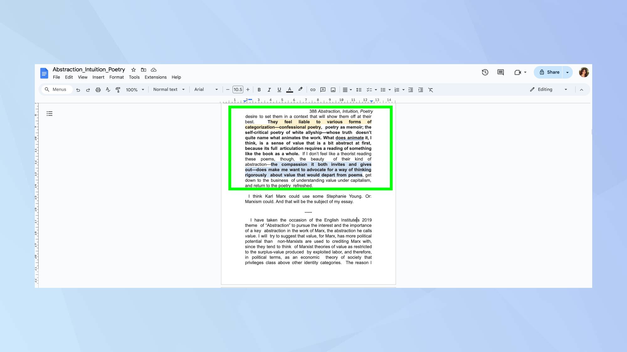Open the Arial font dropdown
The height and width of the screenshot is (352, 627).
point(206,89)
